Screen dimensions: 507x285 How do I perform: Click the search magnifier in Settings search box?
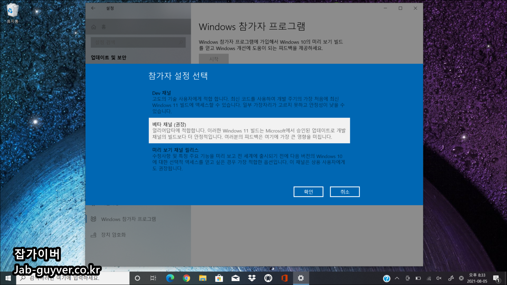pyautogui.click(x=181, y=42)
